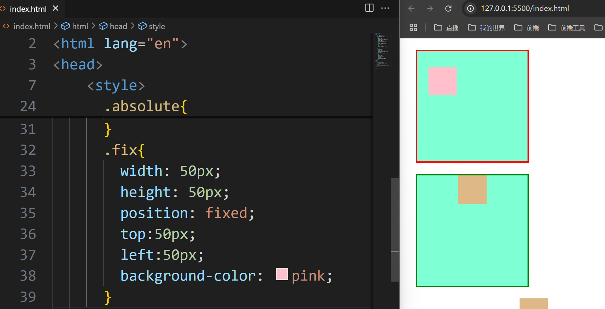Select line 33 by its line number
Screen dimensions: 605x309
click(x=28, y=171)
